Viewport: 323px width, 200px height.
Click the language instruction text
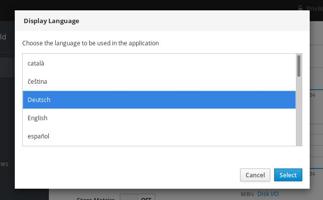91,43
